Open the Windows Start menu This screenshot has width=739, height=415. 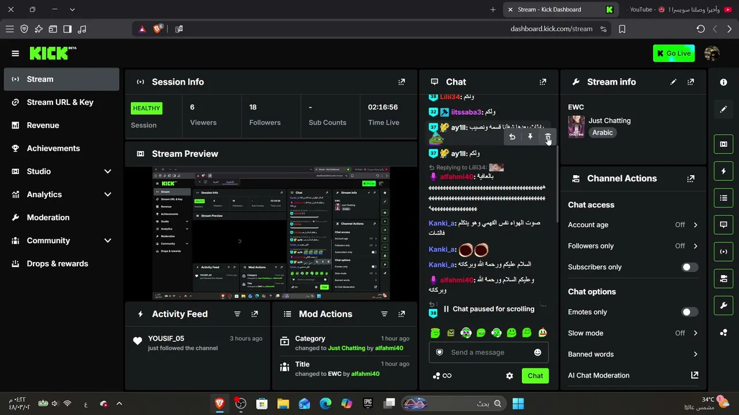[x=518, y=403]
